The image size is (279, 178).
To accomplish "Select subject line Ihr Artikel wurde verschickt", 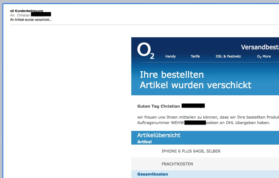I will click(31, 20).
